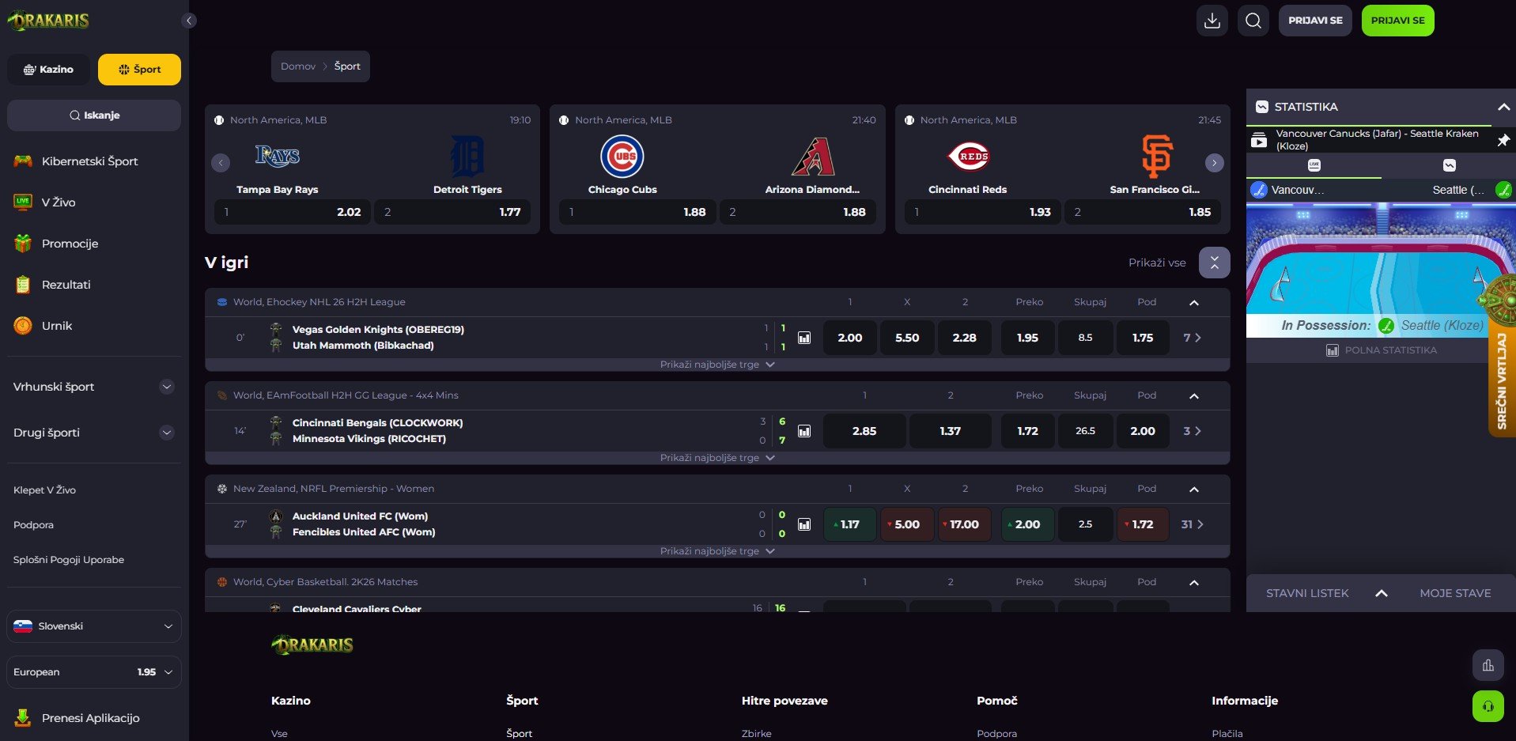This screenshot has width=1516, height=741.
Task: Open Splošni Pogoji Uporabe link
Action: point(69,560)
